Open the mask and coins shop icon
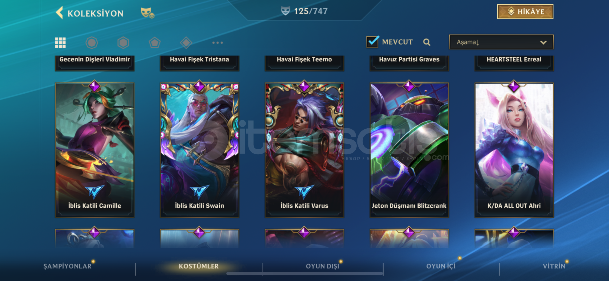This screenshot has height=281, width=609. coord(148,13)
